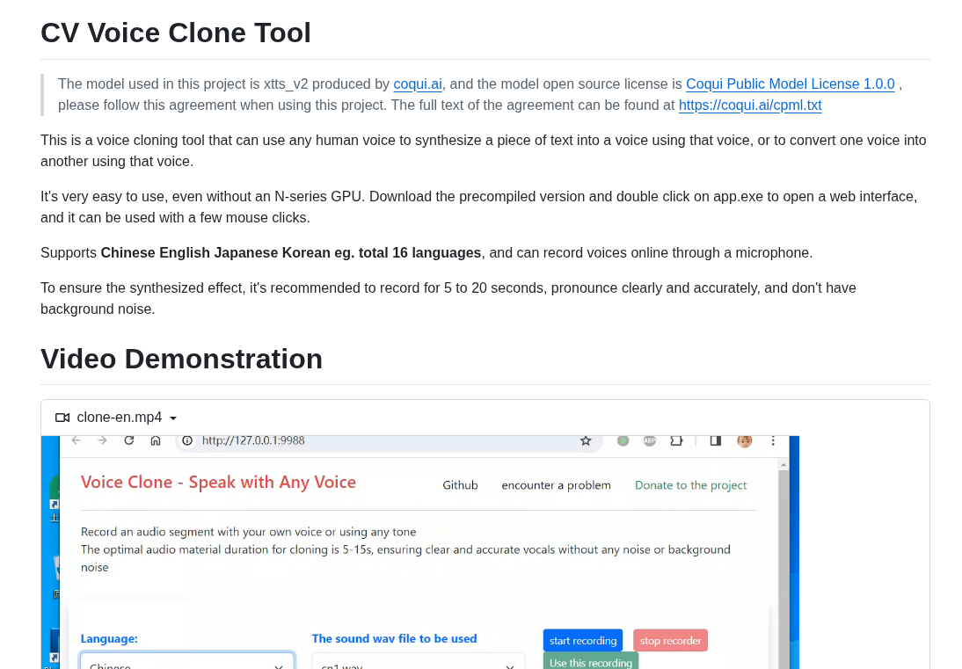The height and width of the screenshot is (669, 962).
Task: Click the green circular extension icon
Action: (x=623, y=440)
